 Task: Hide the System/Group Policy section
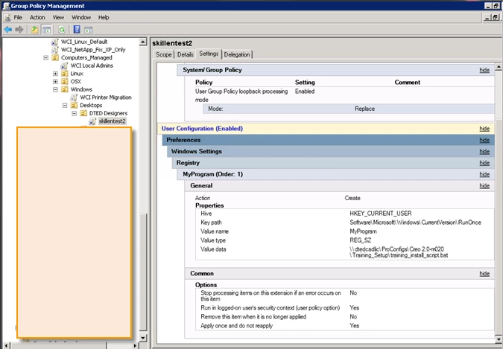click(484, 70)
